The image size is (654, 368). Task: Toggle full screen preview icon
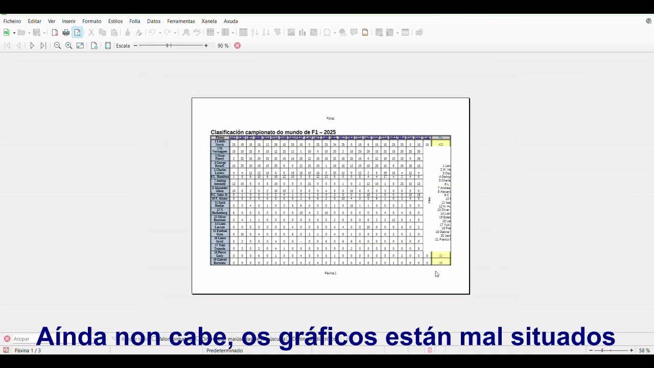[80, 46]
